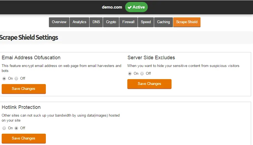Image resolution: width=253 pixels, height=145 pixels.
Task: Open the Speed settings tab
Action: 146,22
